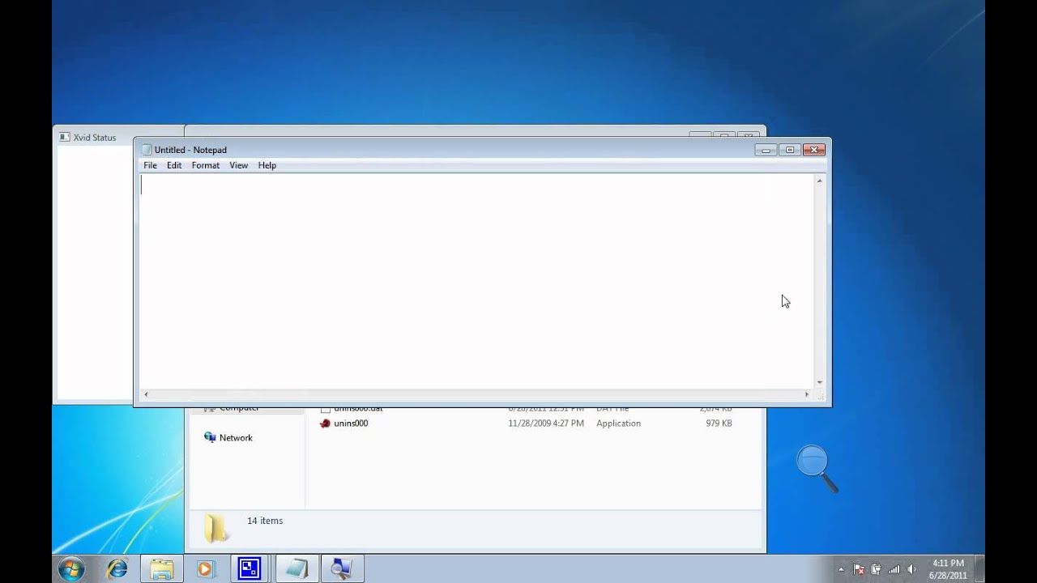Select Network in the Explorer sidebar
The width and height of the screenshot is (1037, 583).
pos(236,438)
